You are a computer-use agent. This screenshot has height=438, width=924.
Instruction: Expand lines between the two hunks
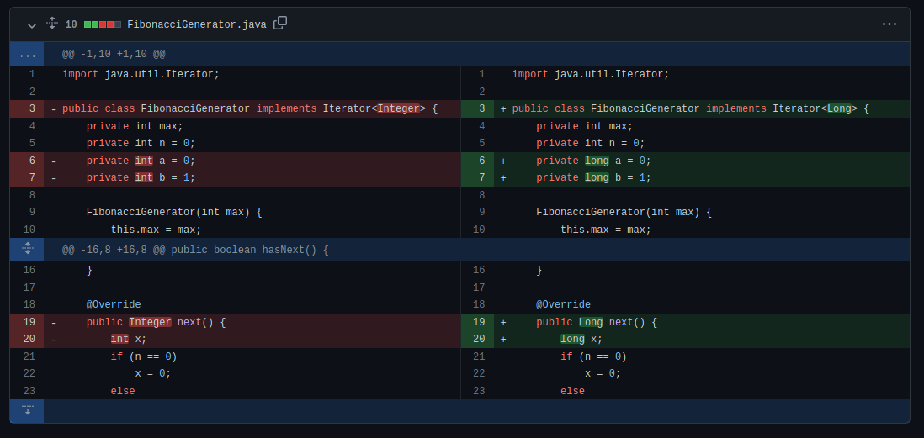click(27, 250)
